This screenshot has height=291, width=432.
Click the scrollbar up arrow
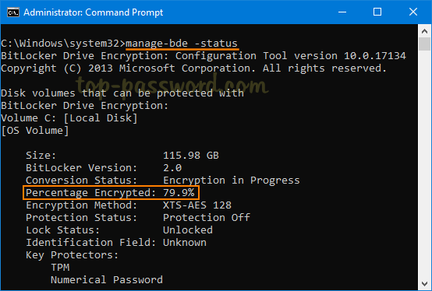click(x=424, y=31)
